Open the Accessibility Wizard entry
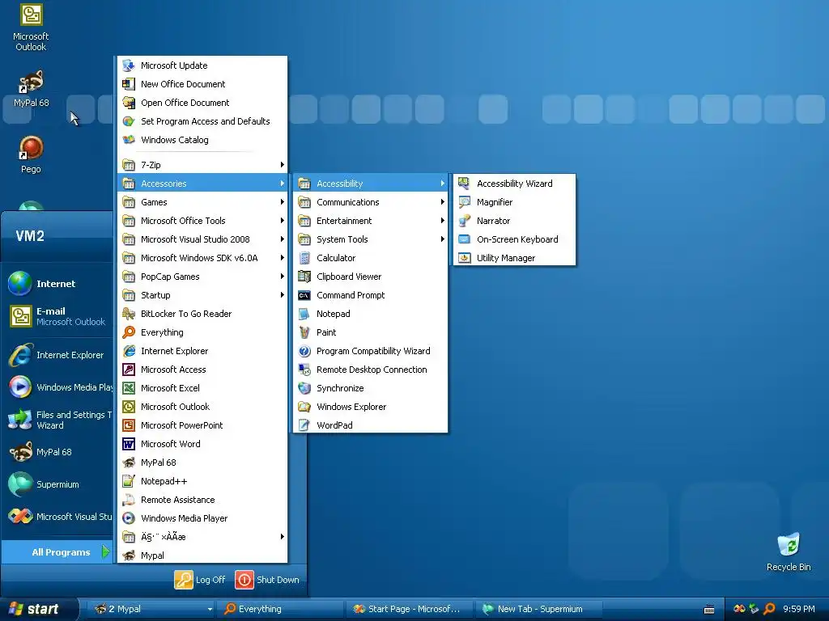Viewport: 829px width, 621px height. pos(514,184)
